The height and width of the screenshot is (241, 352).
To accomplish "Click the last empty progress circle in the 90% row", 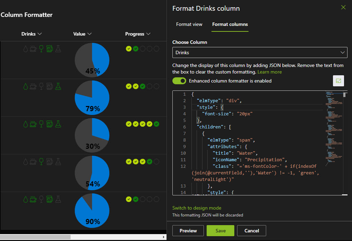I will (156, 199).
